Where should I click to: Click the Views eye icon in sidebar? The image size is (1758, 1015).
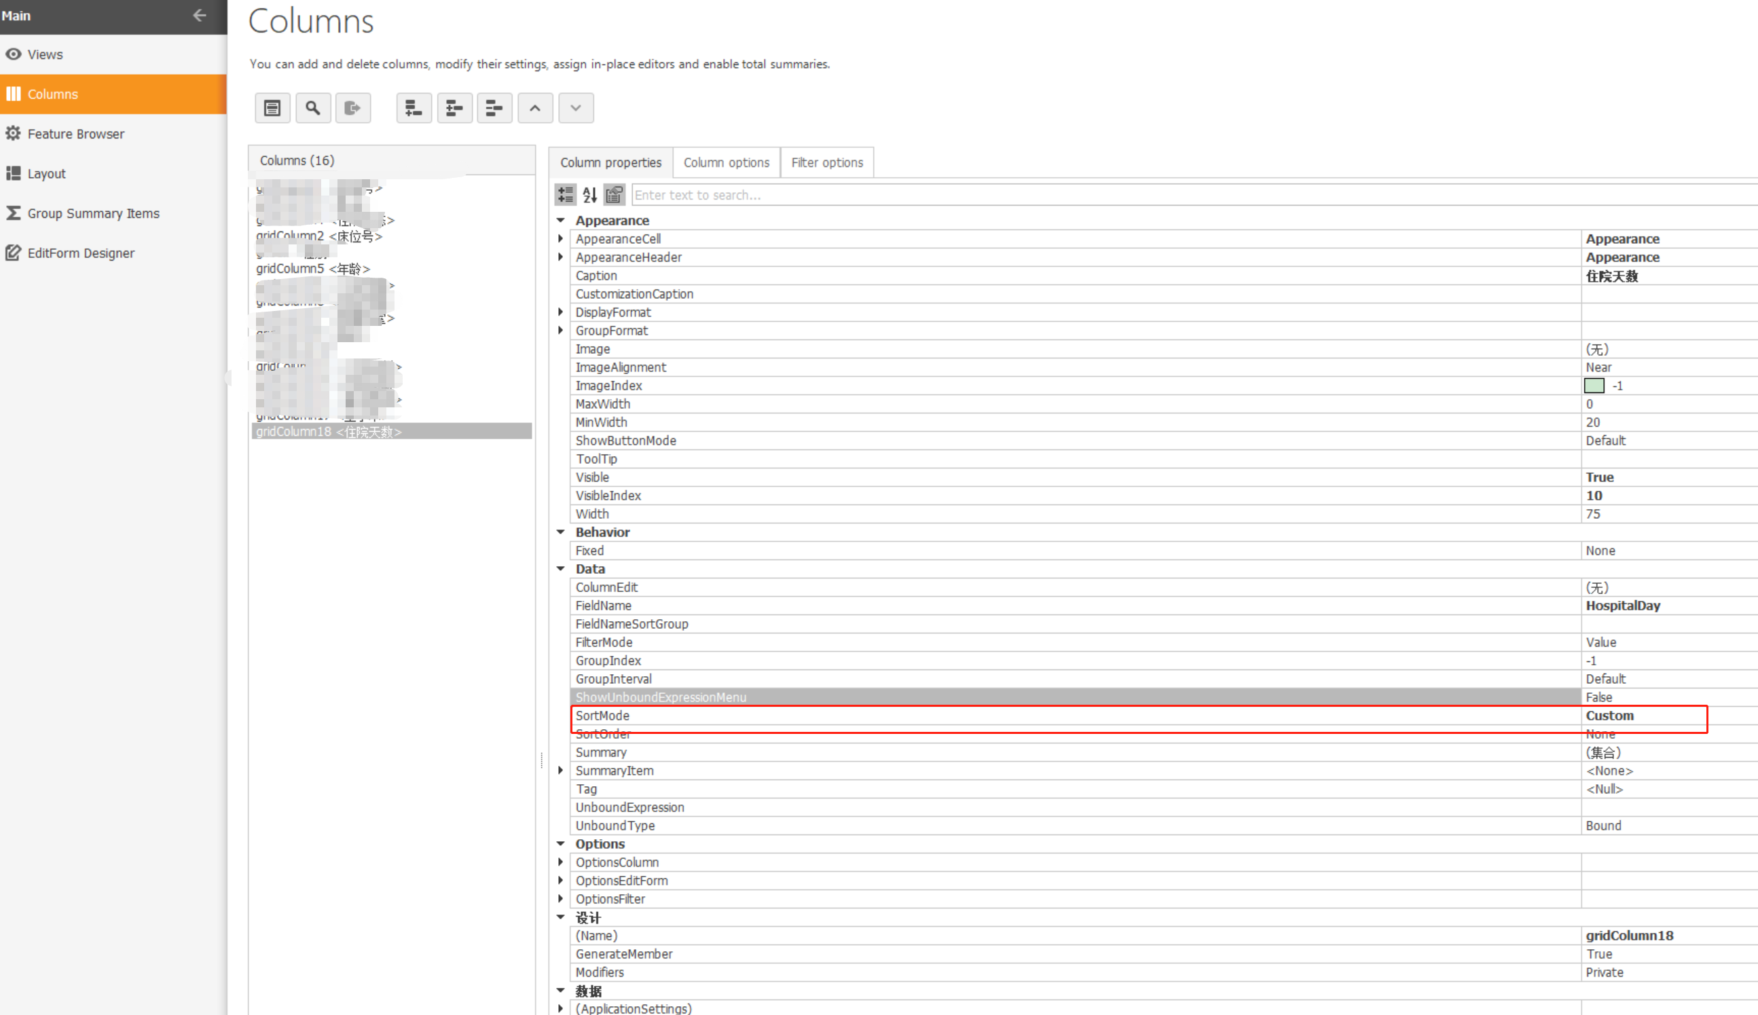click(14, 54)
